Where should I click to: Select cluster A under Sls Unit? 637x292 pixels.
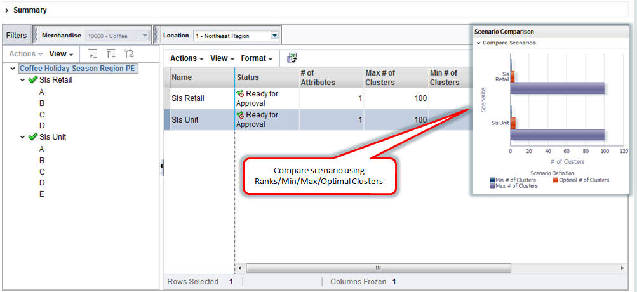point(42,149)
